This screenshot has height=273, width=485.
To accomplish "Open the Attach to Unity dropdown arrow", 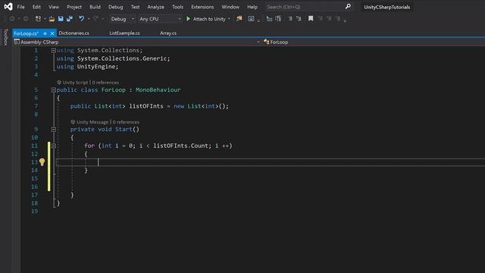I will [229, 19].
